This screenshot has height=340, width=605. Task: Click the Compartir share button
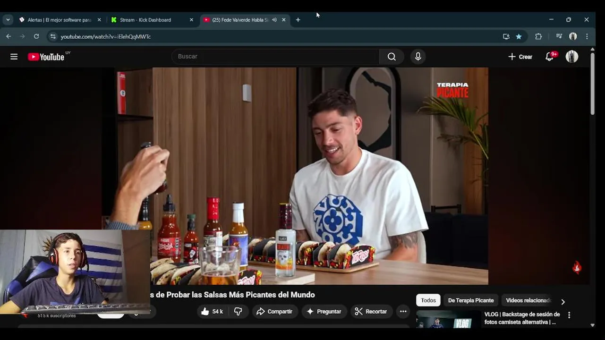(274, 312)
